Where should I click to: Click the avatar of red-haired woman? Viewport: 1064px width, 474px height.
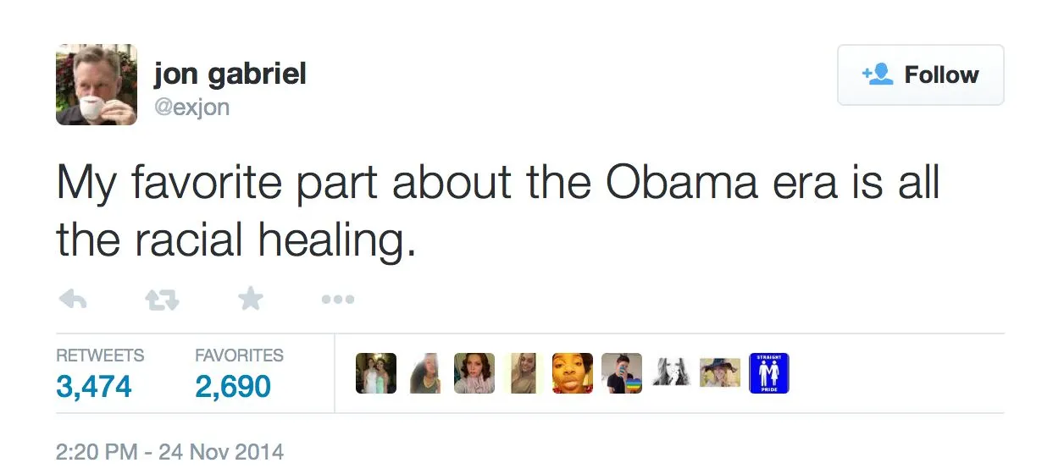474,373
